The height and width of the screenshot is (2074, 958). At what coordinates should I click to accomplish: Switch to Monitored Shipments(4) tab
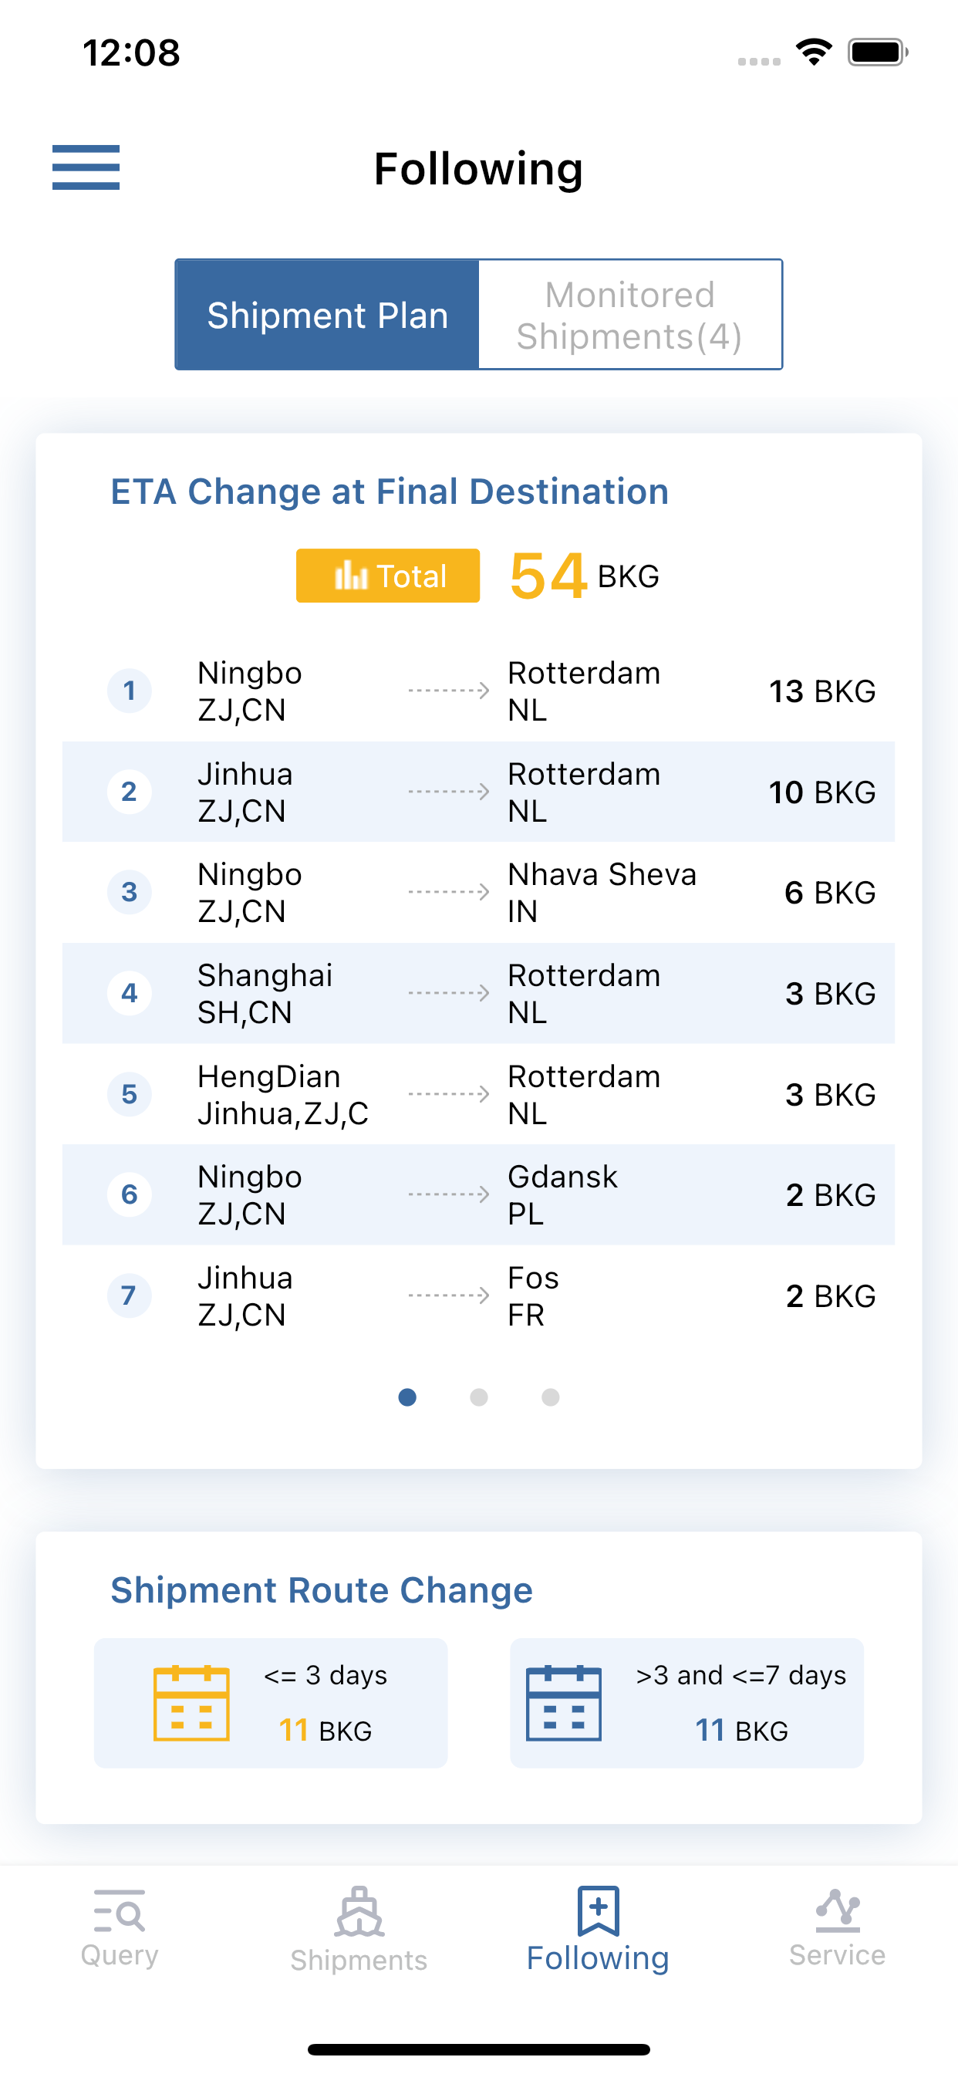tap(629, 315)
